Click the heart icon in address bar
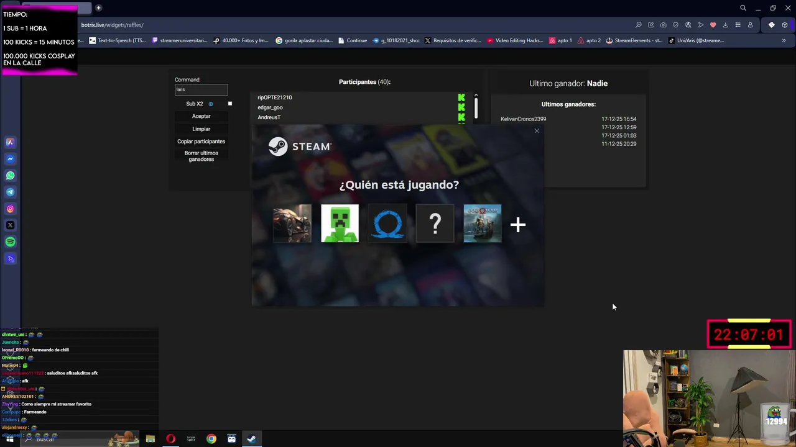 [x=713, y=25]
